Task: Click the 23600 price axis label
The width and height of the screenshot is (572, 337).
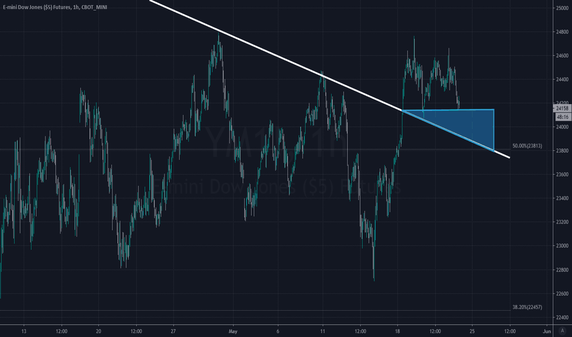Action: click(x=562, y=175)
